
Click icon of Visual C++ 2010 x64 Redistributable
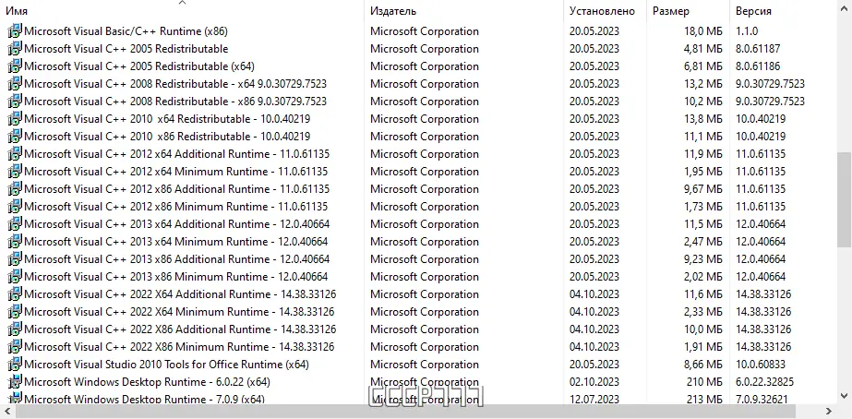(15, 118)
